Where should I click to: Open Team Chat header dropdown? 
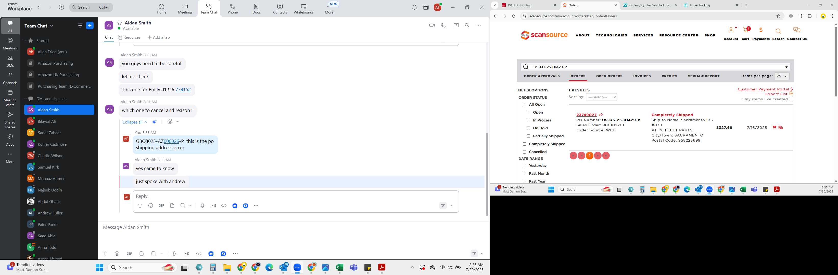point(52,26)
